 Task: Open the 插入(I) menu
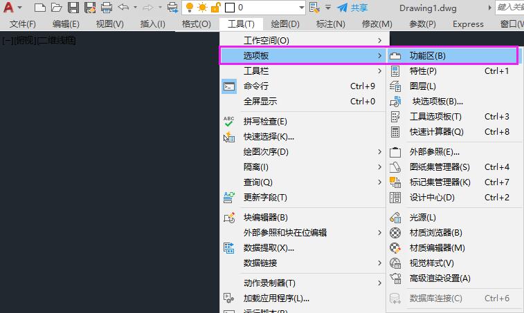153,24
